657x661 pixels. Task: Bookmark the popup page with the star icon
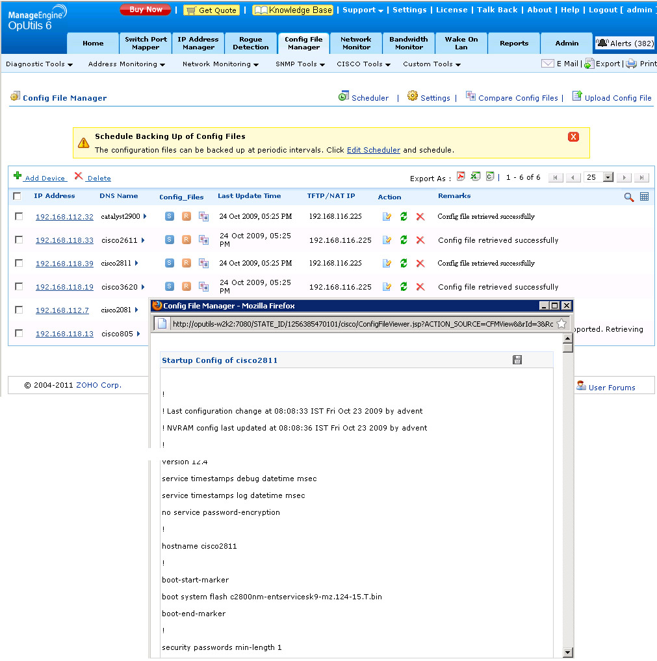point(561,324)
